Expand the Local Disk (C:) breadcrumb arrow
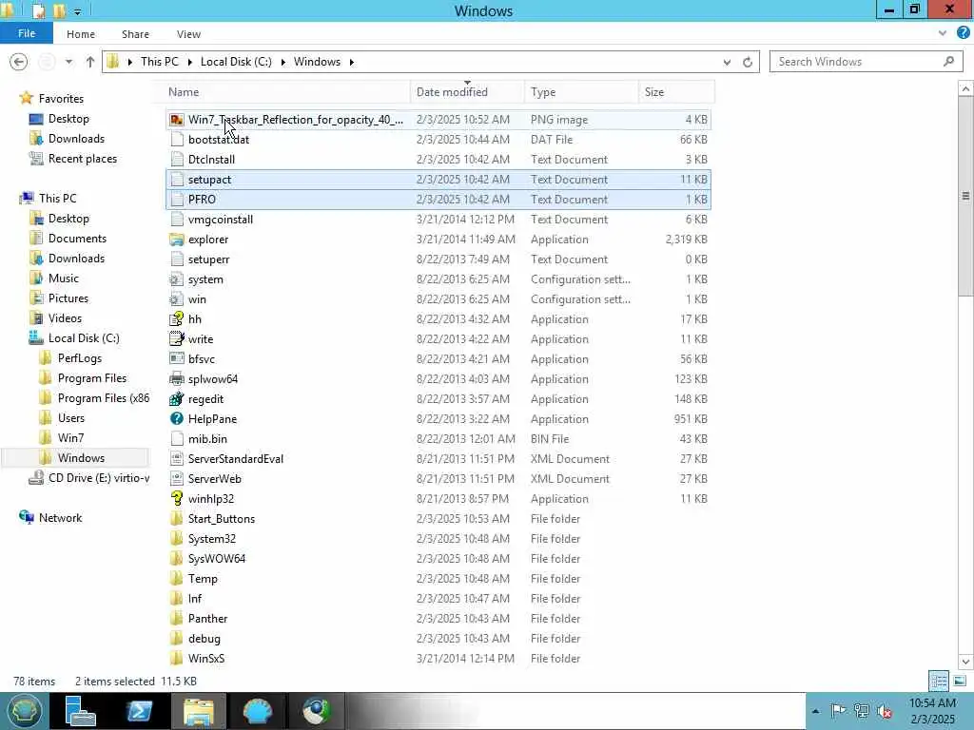Image resolution: width=974 pixels, height=730 pixels. coord(282,62)
